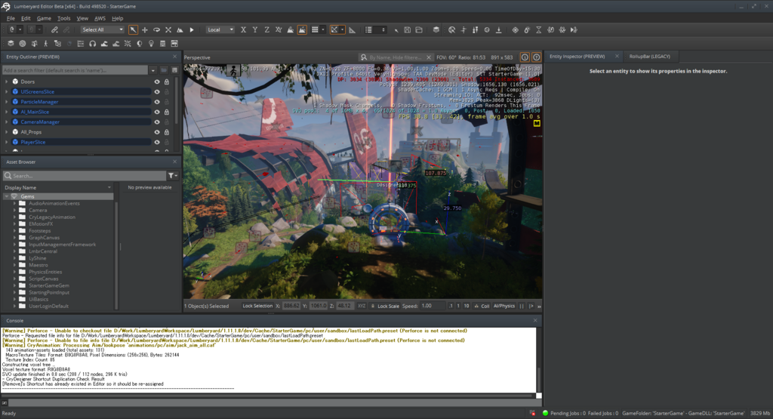The width and height of the screenshot is (773, 419).
Task: Start play mode with the play arrow
Action: [192, 29]
